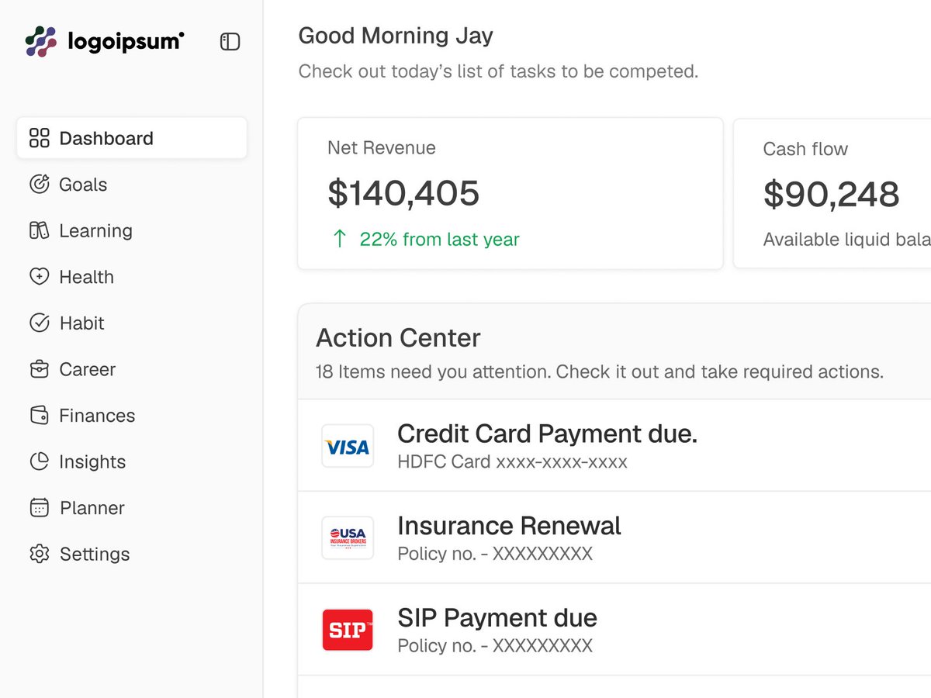Click the Dashboard grid icon
This screenshot has height=698, width=931.
39,138
